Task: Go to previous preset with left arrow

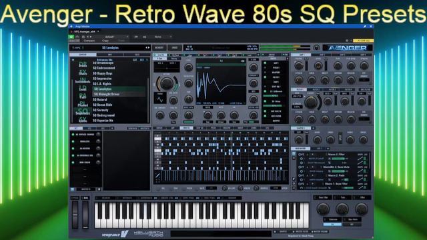Action: click(x=146, y=47)
